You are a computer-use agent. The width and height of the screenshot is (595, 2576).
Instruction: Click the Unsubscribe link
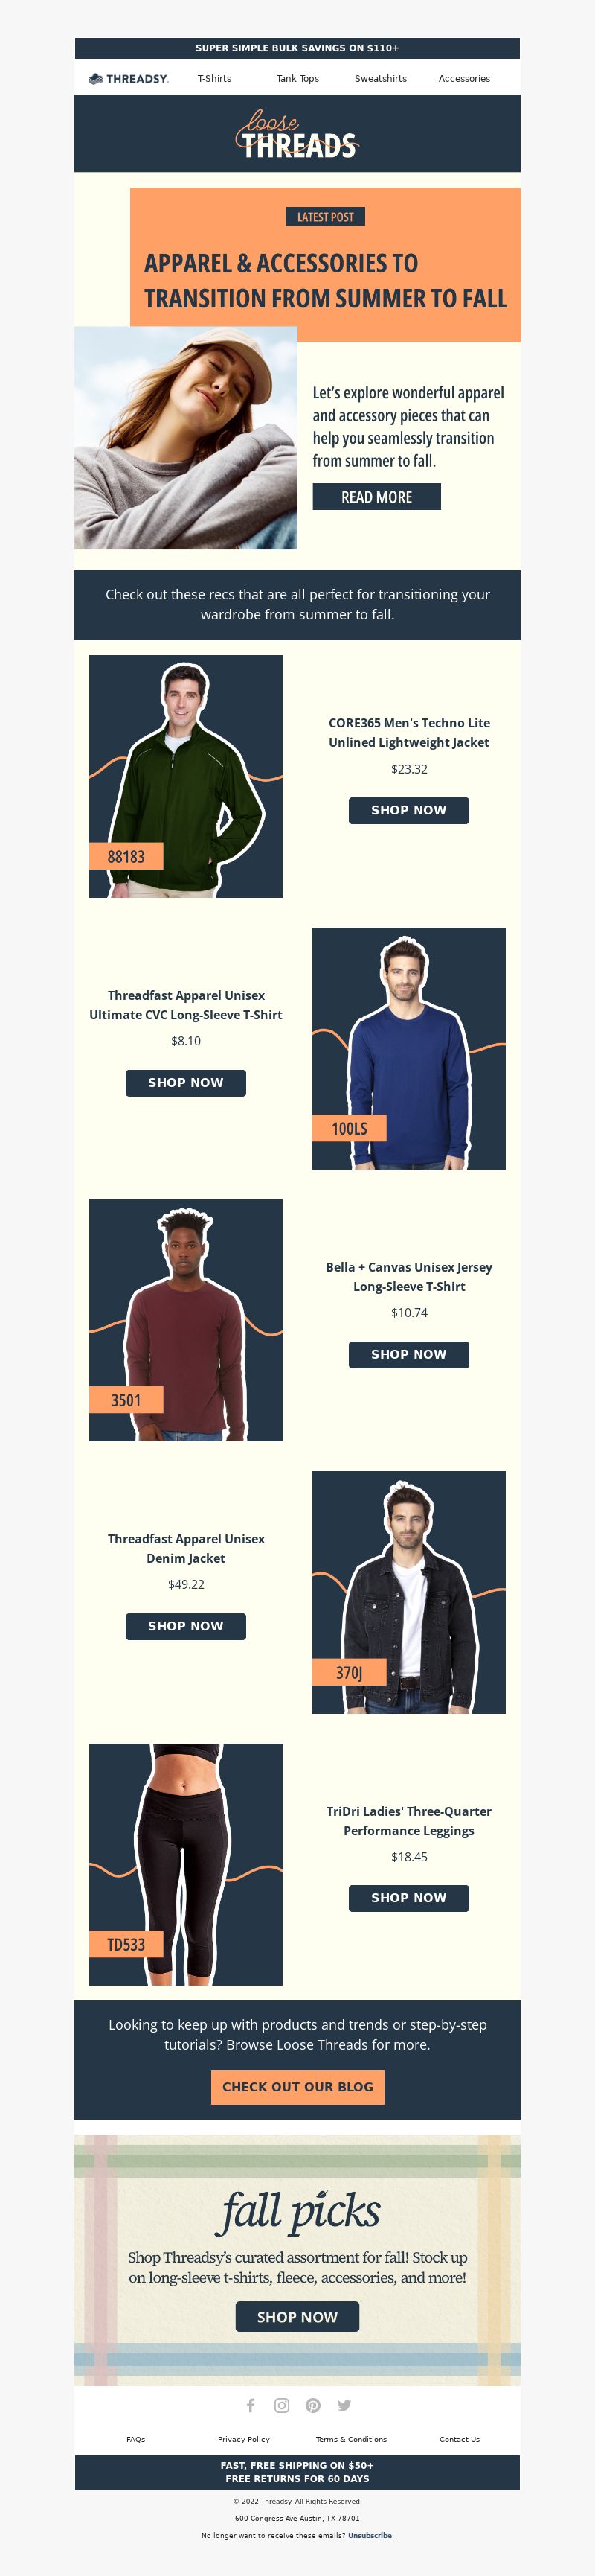point(370,2535)
